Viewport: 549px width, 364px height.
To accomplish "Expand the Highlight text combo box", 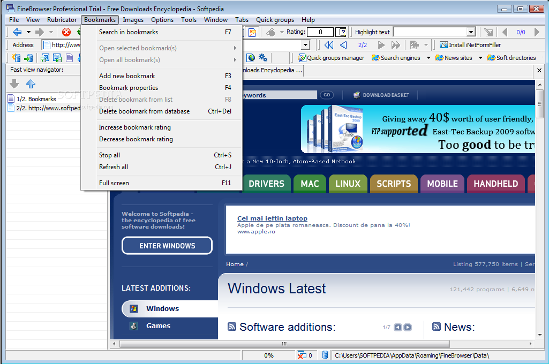I will (471, 32).
